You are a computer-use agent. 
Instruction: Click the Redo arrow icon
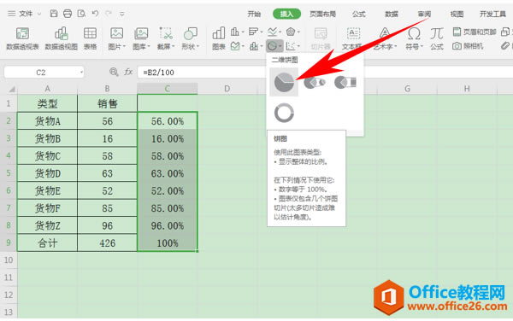(x=109, y=14)
